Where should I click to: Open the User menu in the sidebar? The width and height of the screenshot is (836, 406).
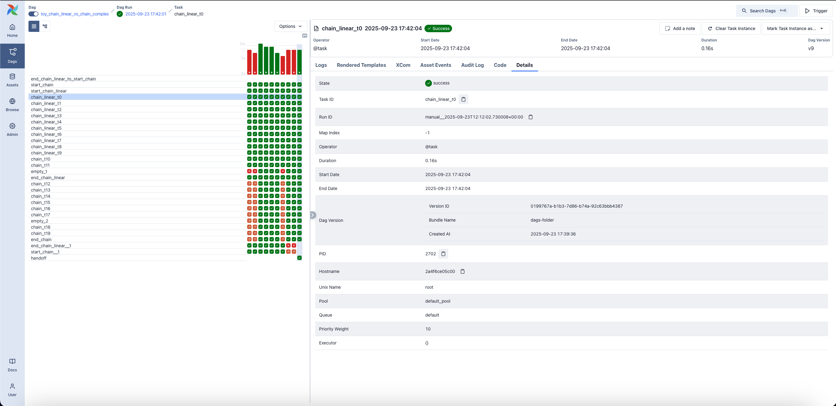tap(12, 388)
